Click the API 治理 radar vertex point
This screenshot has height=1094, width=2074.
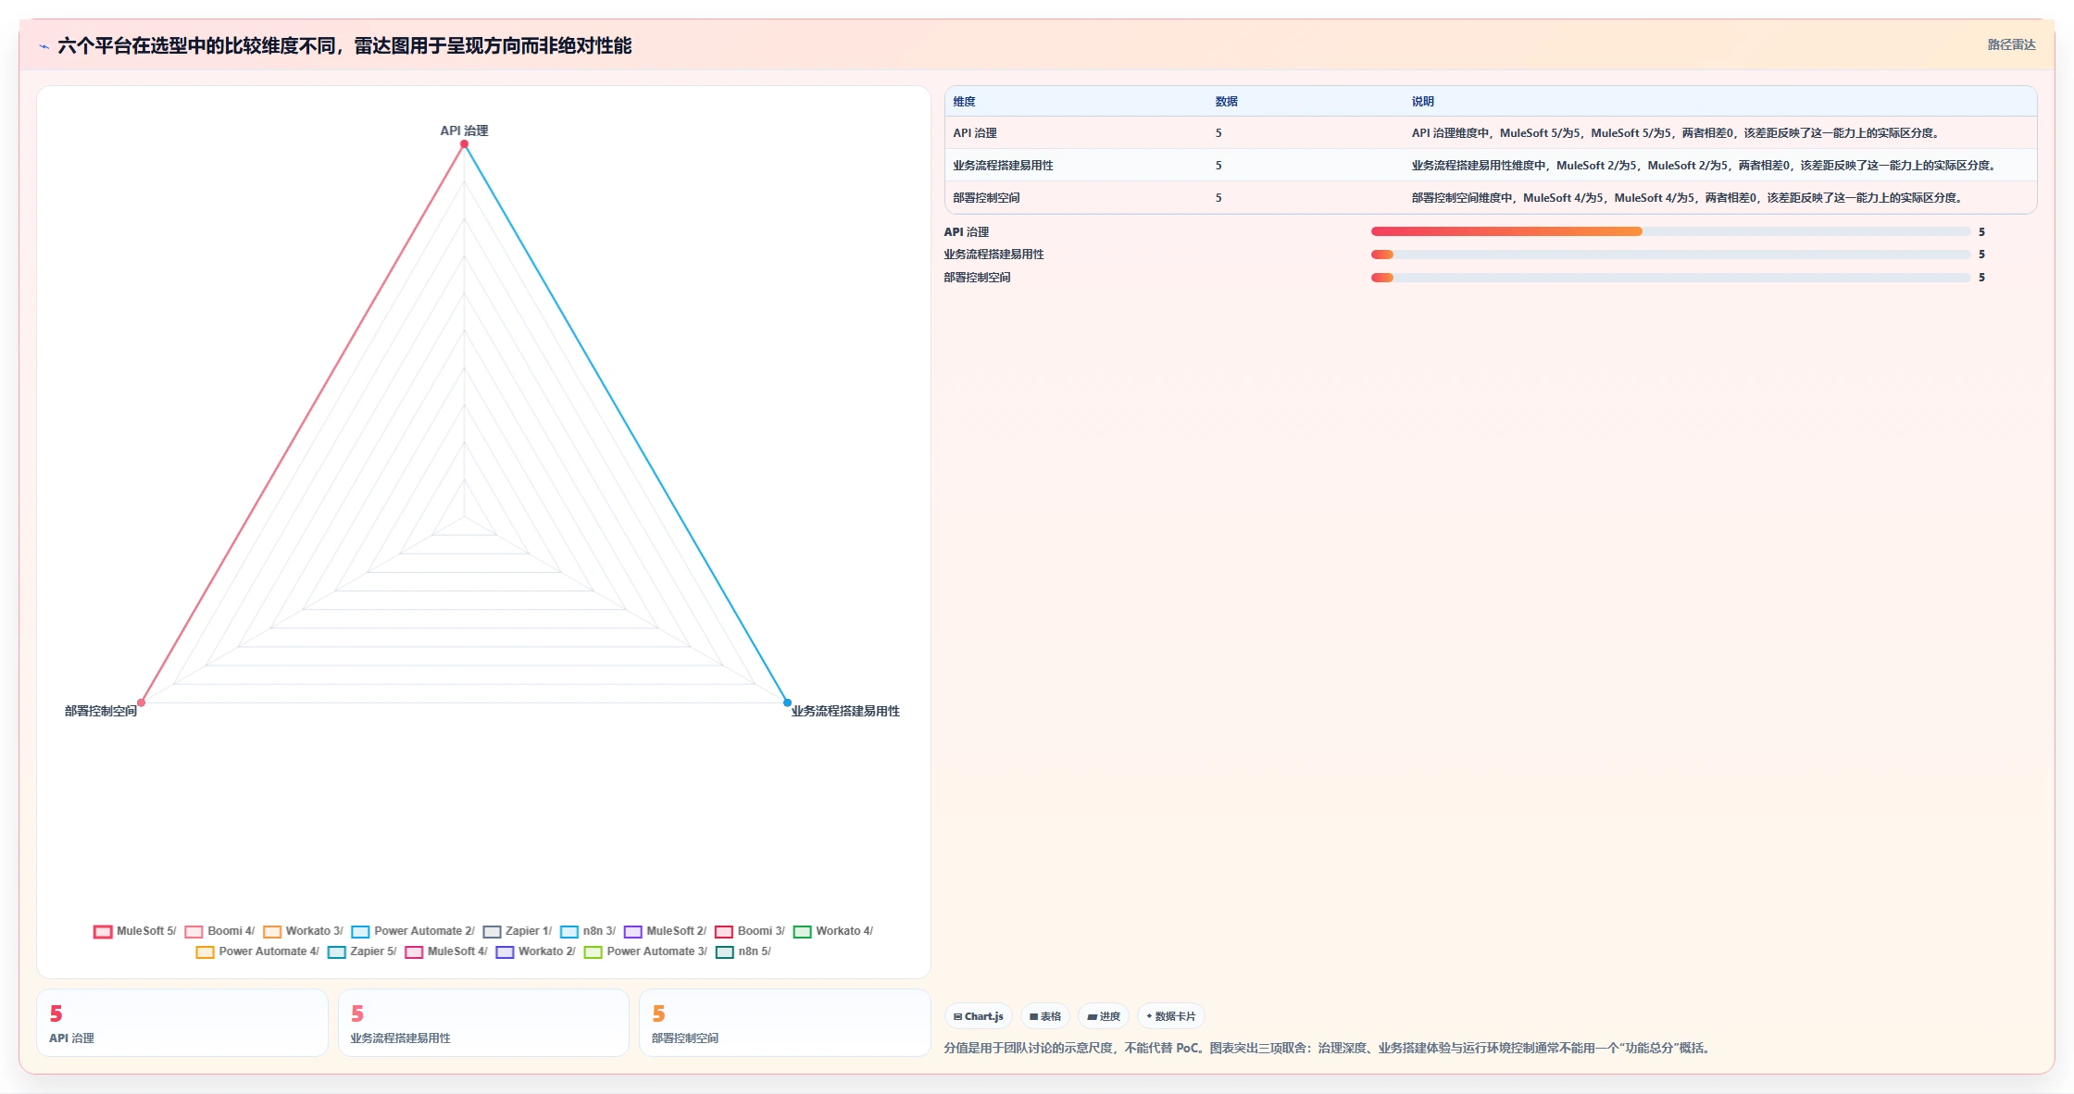coord(464,144)
